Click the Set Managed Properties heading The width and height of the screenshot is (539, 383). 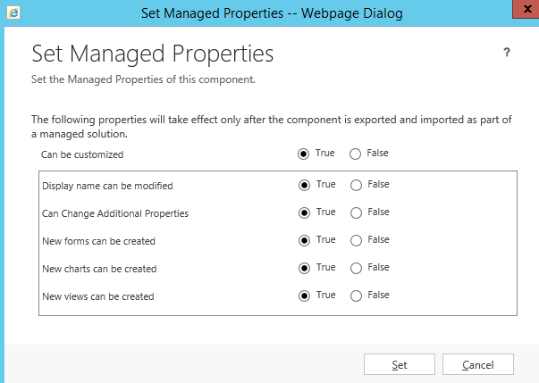[x=152, y=54]
